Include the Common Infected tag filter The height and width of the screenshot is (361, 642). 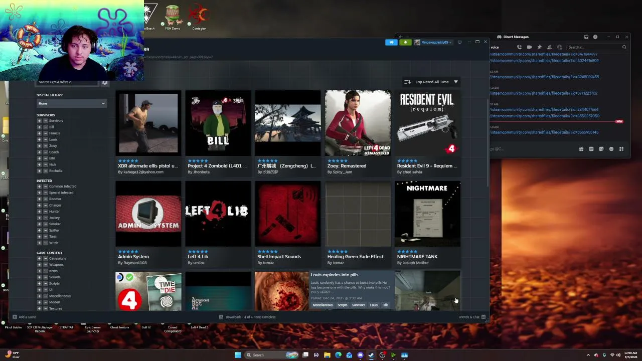click(x=39, y=187)
